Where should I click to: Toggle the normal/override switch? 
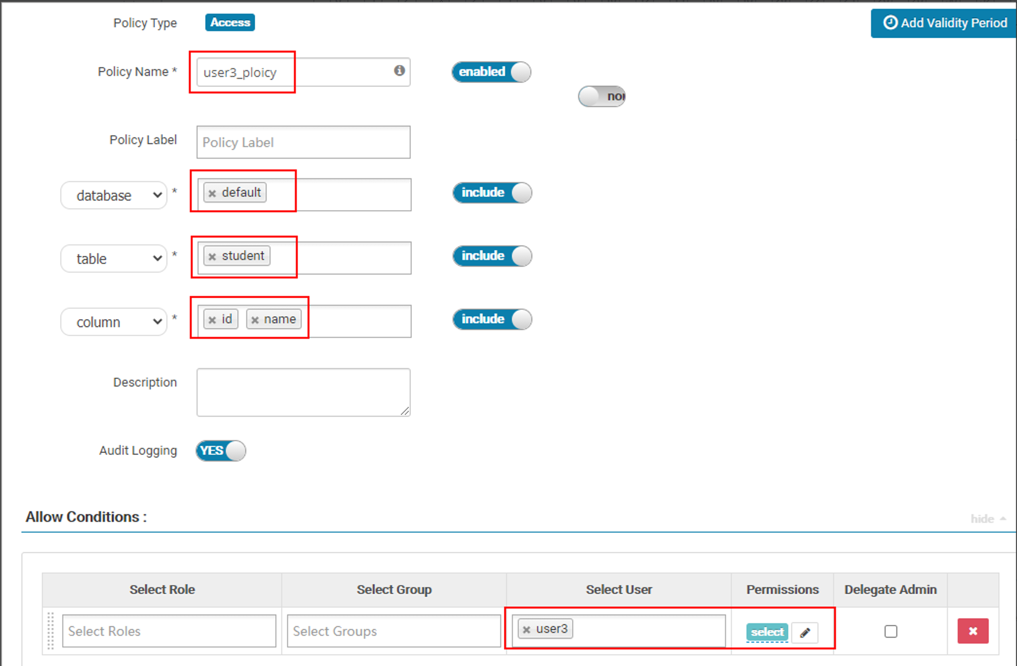pos(602,96)
